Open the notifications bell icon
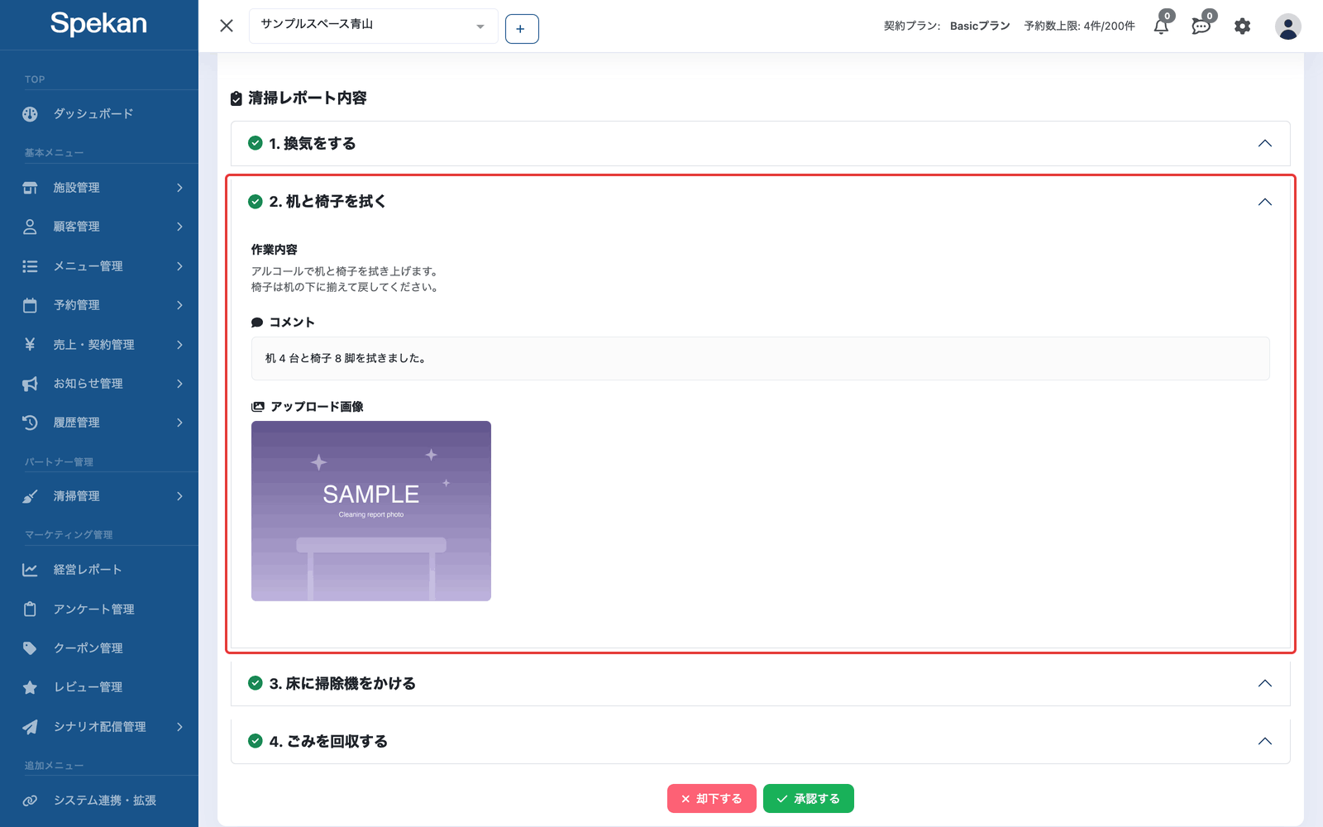 click(1161, 26)
